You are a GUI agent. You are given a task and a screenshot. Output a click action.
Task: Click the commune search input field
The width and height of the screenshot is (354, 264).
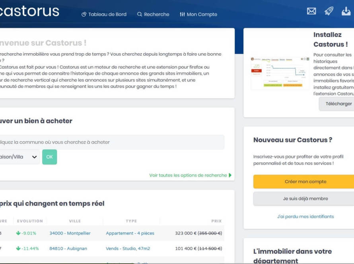click(x=111, y=142)
